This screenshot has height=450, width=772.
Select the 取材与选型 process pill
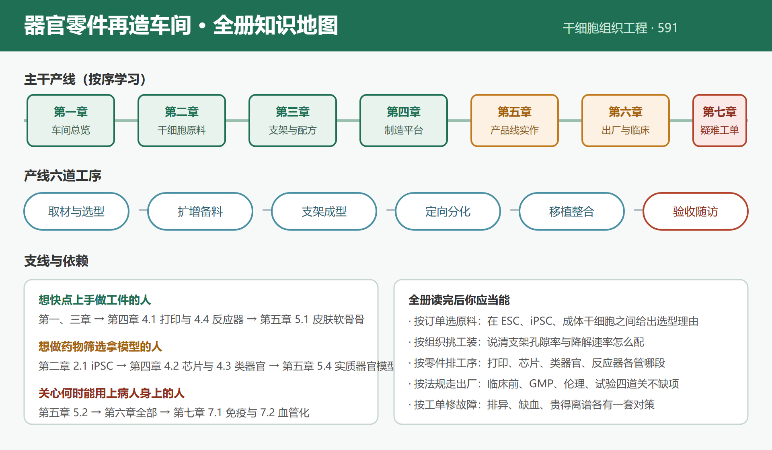pyautogui.click(x=76, y=211)
